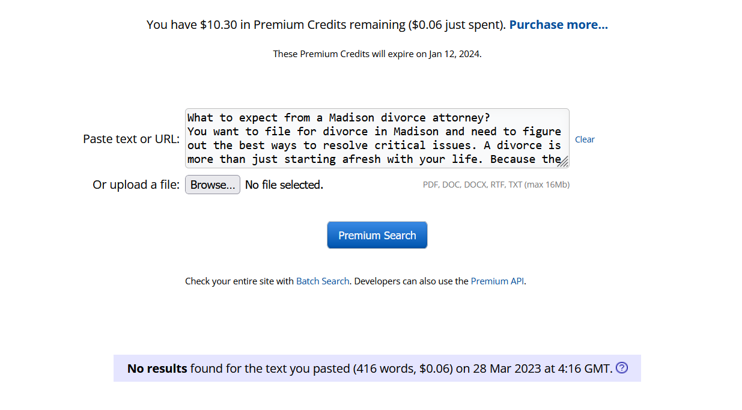Place cursor on 'What to expect' first line

point(339,117)
